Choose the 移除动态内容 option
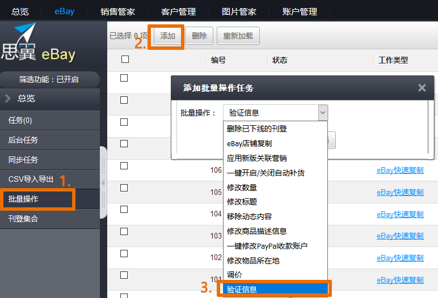Viewport: 438px width, 298px height. coord(275,216)
